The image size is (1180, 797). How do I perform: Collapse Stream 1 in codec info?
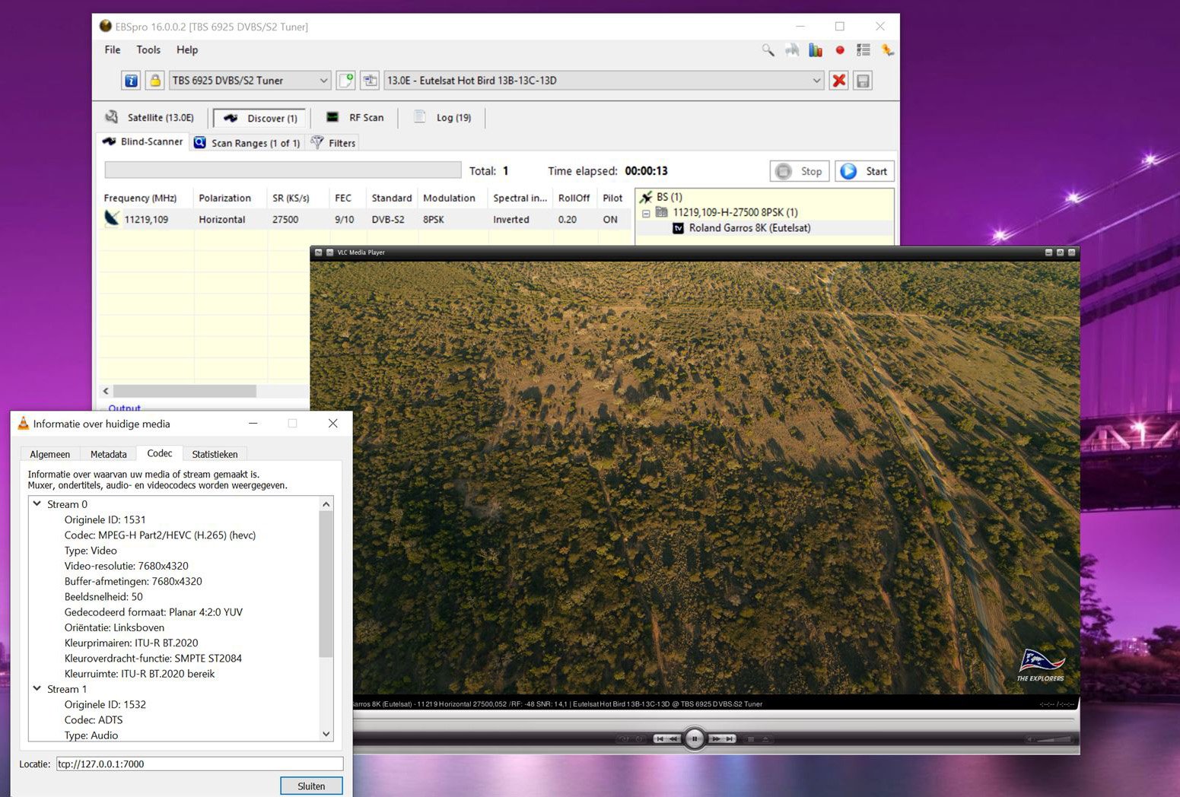click(37, 688)
